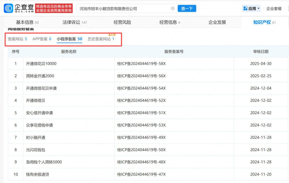Open the 法律诉讼 tab
The width and height of the screenshot is (289, 183).
coord(75,22)
